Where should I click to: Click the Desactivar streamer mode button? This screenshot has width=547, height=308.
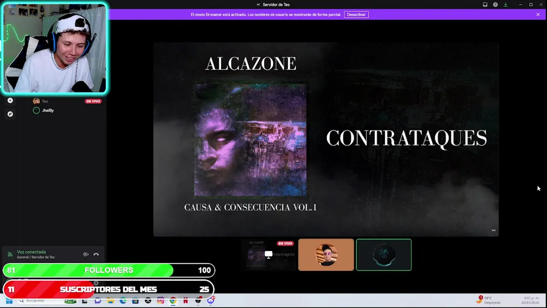point(356,15)
